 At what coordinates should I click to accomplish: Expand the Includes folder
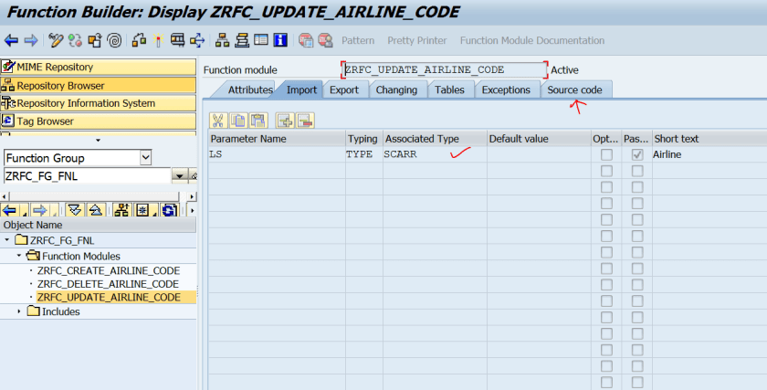tap(19, 311)
